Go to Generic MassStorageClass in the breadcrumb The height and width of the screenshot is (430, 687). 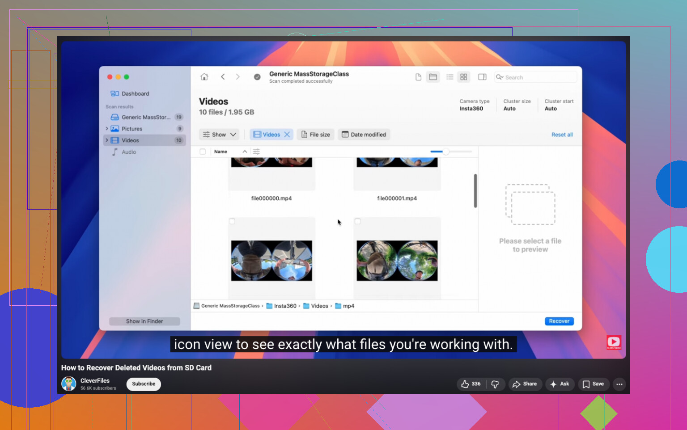(x=226, y=306)
